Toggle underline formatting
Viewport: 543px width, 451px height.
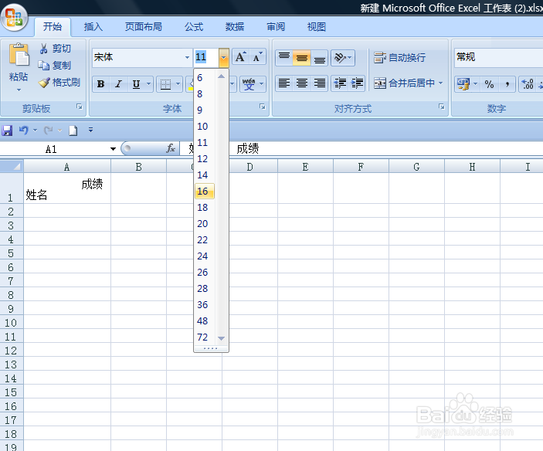136,84
